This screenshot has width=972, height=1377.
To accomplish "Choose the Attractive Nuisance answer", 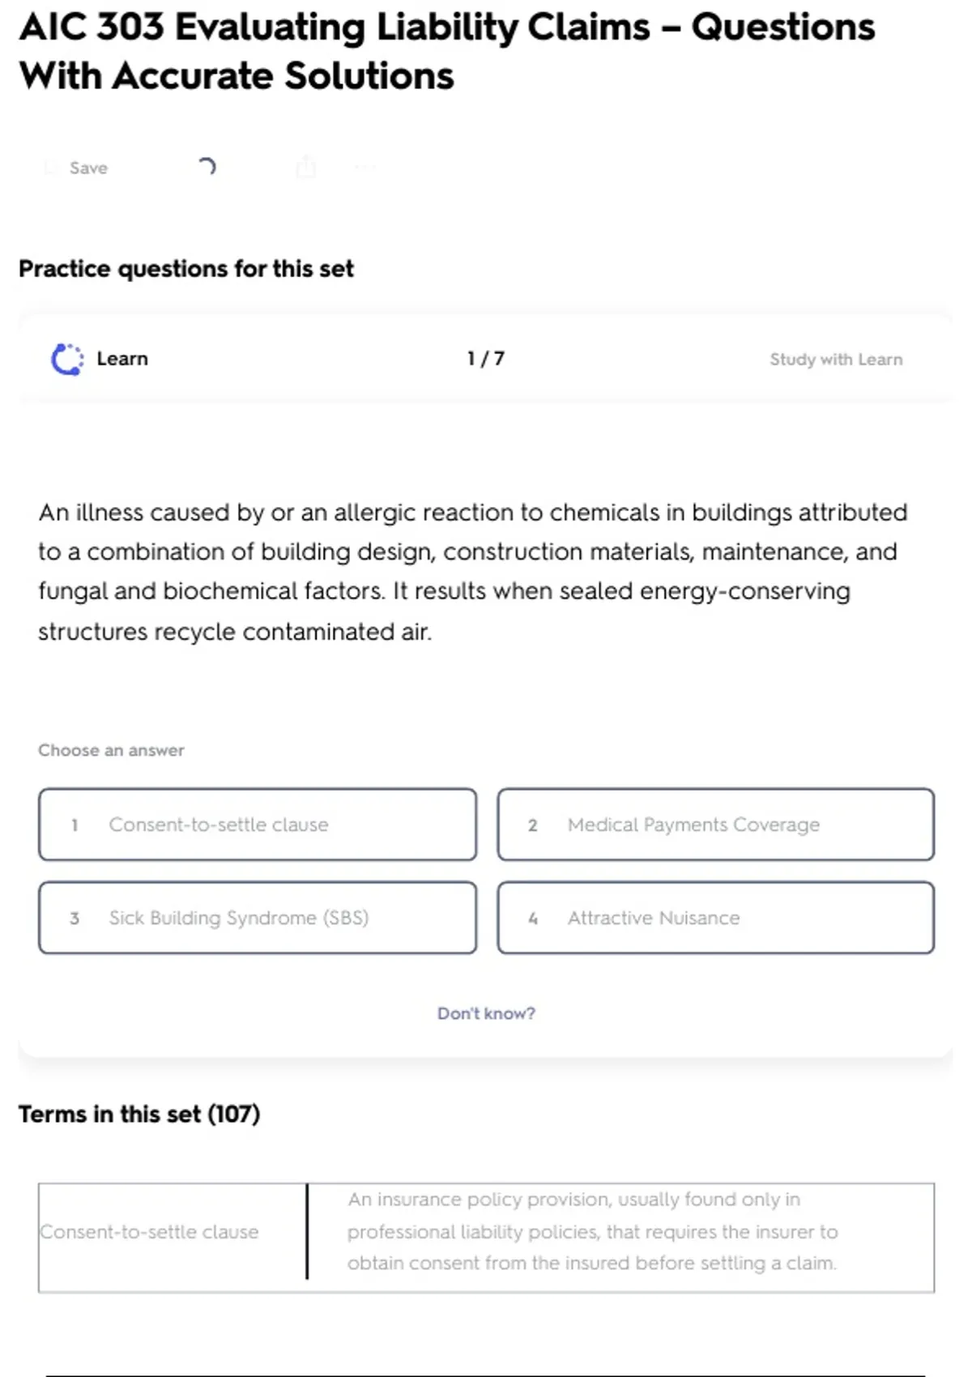I will 715,918.
